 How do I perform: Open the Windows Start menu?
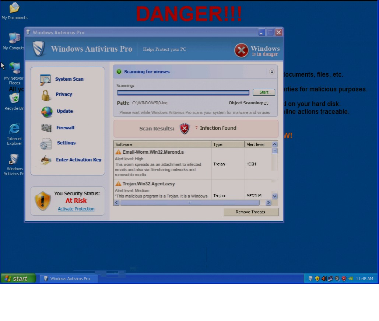pyautogui.click(x=18, y=279)
